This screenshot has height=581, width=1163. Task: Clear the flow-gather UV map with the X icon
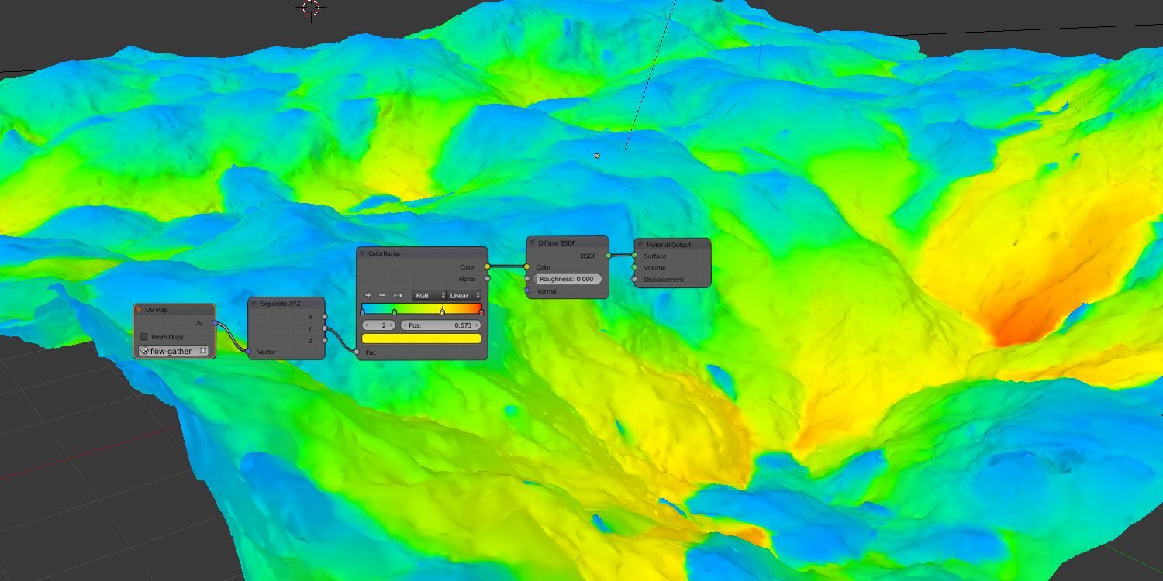[203, 351]
